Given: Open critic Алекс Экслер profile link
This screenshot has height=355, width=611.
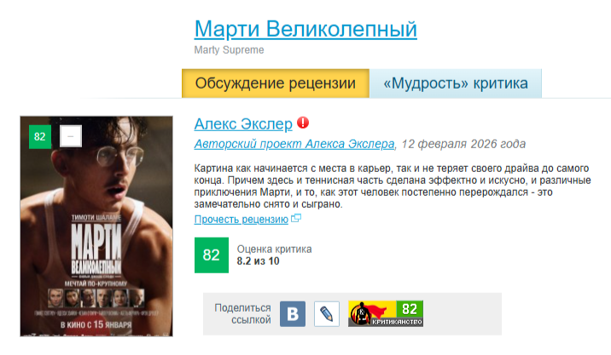Looking at the screenshot, I should [x=243, y=123].
